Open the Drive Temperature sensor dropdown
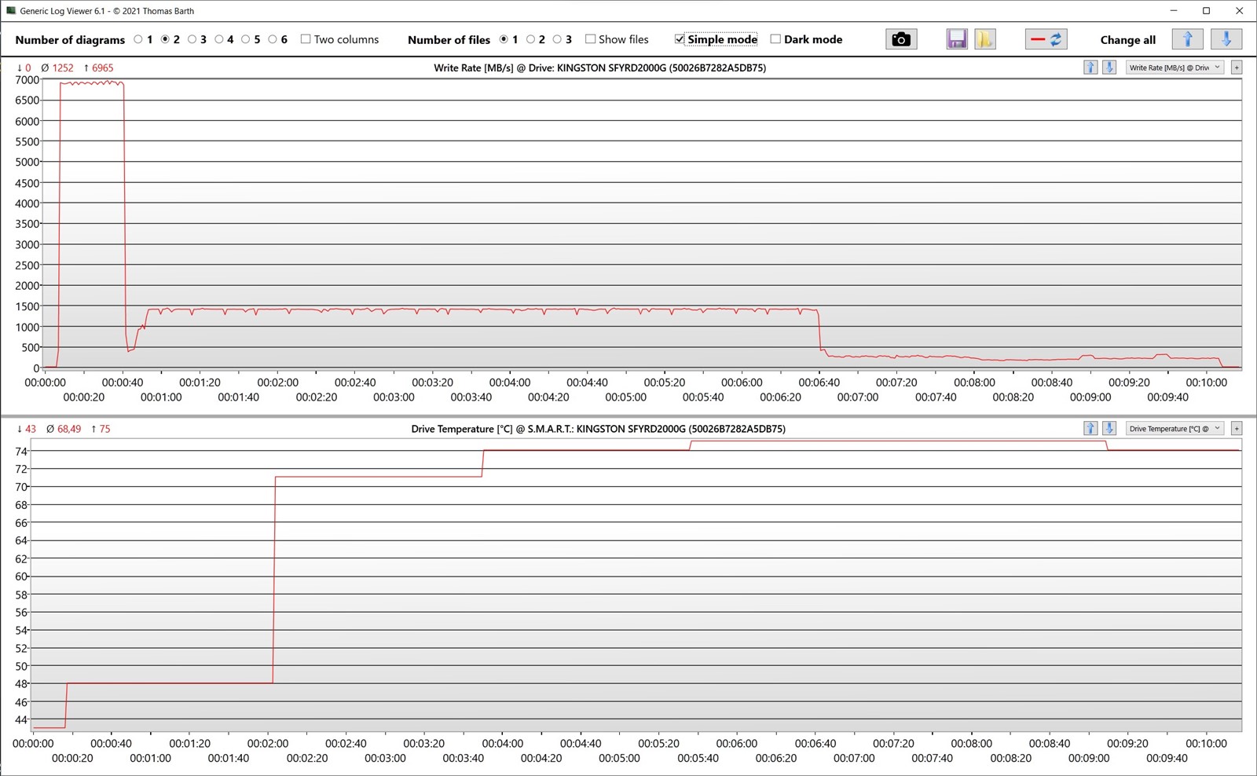Image resolution: width=1257 pixels, height=776 pixels. click(1174, 429)
